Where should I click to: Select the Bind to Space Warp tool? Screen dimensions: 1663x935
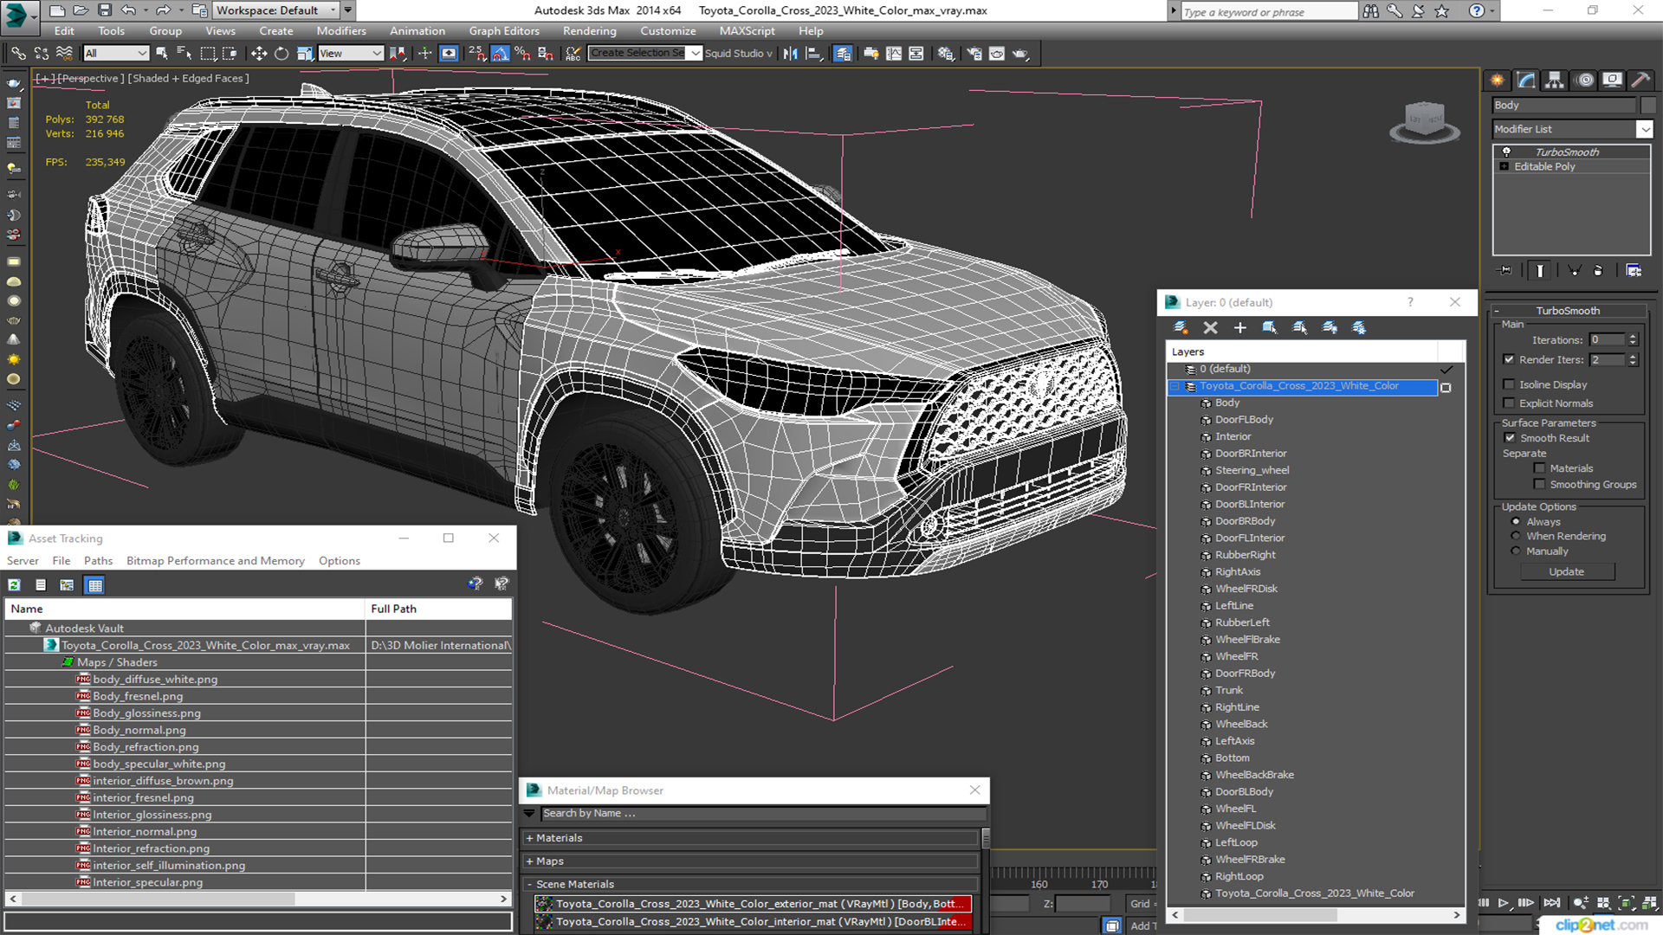coord(64,54)
